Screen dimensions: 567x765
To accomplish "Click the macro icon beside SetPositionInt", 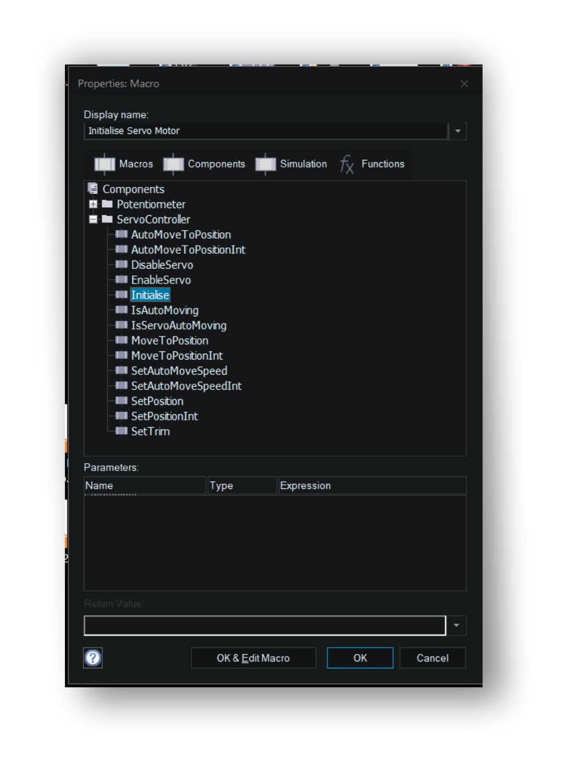I will pyautogui.click(x=121, y=416).
